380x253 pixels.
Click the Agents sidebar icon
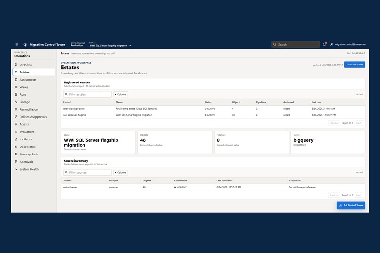[16, 124]
